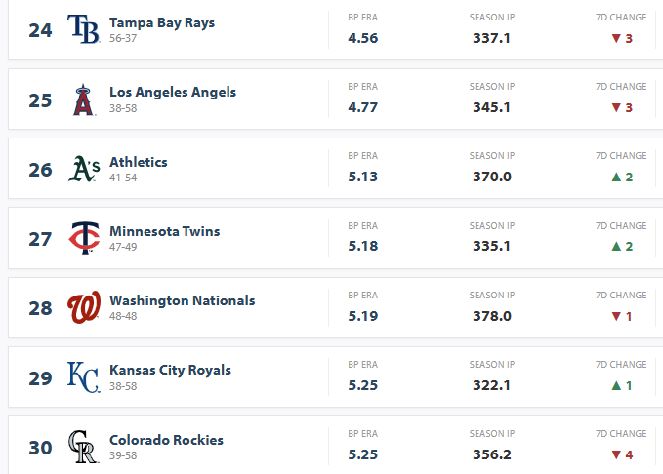Click the Washington Nationals logo

pyautogui.click(x=84, y=307)
